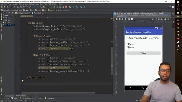Open the Terminal tool window
Image resolution: width=182 pixels, height=102 pixels.
pos(39,98)
